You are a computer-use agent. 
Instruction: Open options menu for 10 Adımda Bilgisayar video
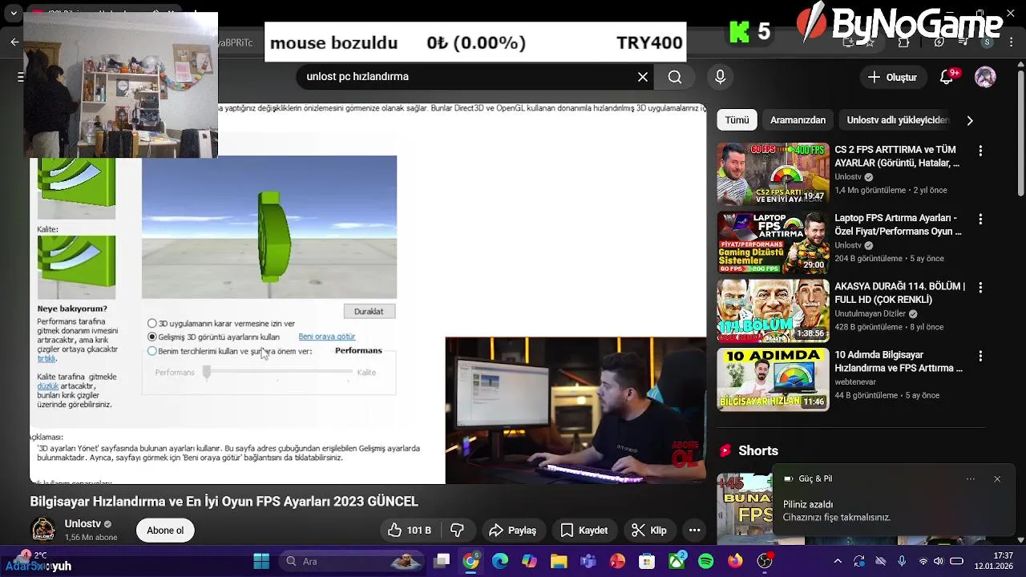click(980, 356)
